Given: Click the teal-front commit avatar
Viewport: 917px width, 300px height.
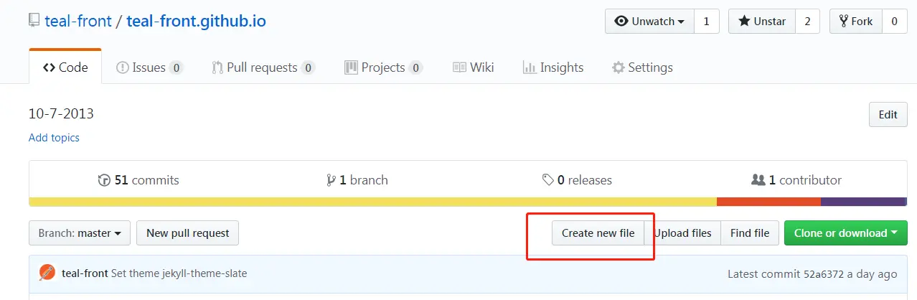Looking at the screenshot, I should click(47, 273).
